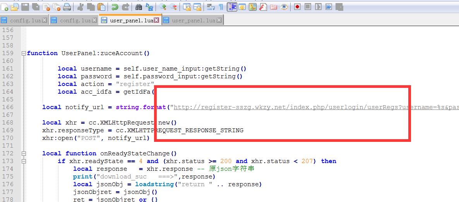The height and width of the screenshot is (202, 459).
Task: Start macro recording with the red dot icon
Action: 297,7
